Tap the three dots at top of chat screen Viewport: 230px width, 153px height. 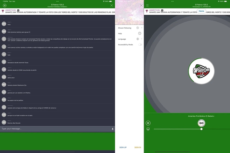57,1
